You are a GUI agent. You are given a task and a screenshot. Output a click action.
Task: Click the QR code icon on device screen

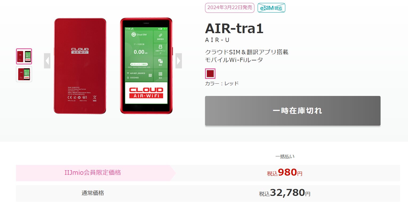click(x=150, y=76)
